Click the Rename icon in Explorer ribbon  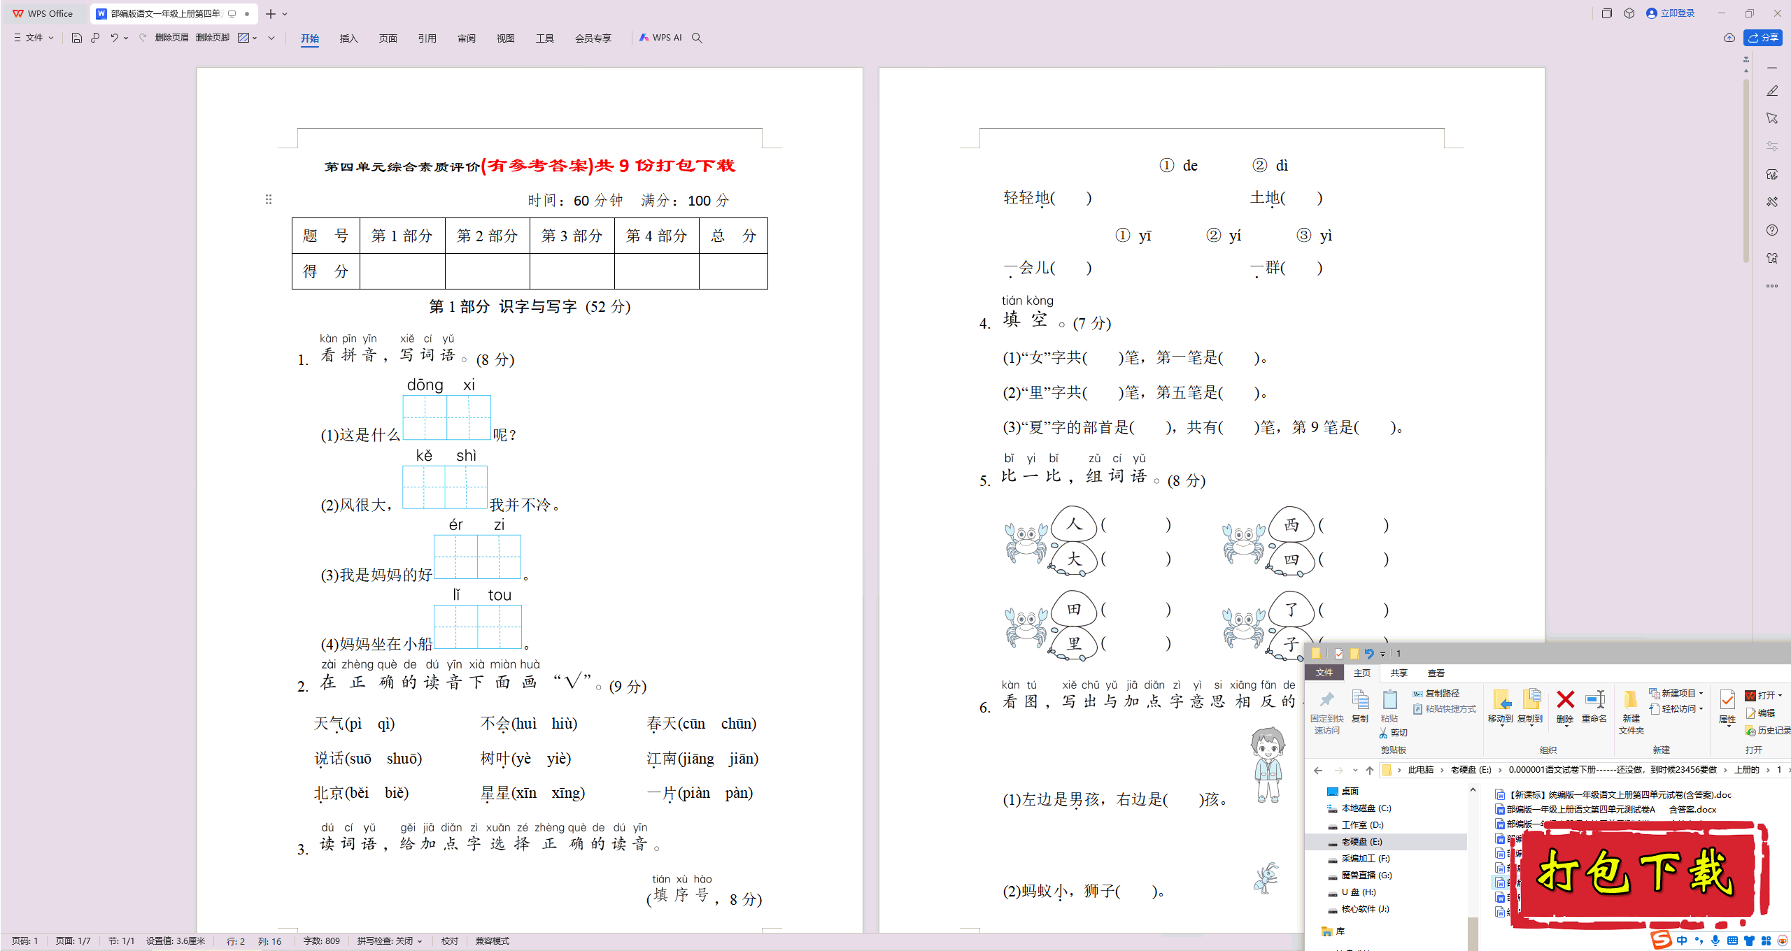(x=1595, y=700)
